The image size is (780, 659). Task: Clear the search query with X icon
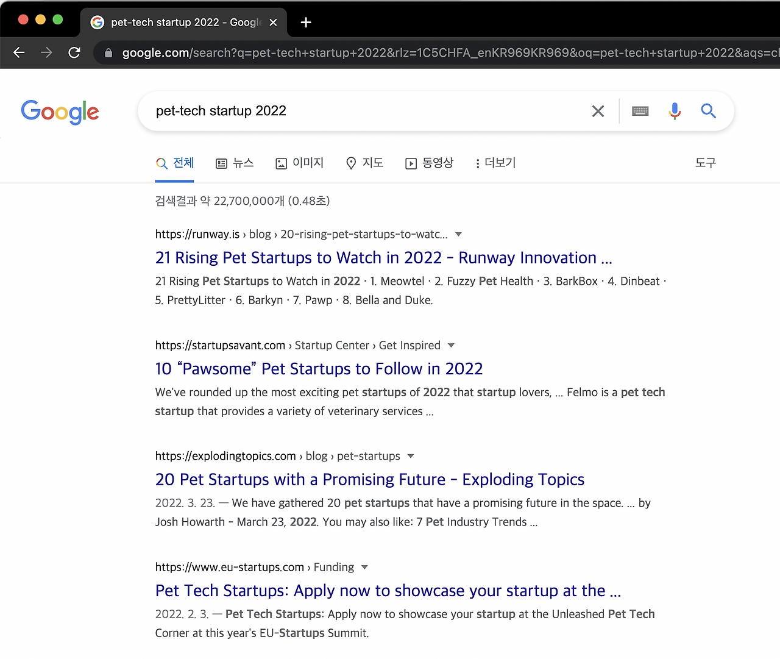click(598, 111)
